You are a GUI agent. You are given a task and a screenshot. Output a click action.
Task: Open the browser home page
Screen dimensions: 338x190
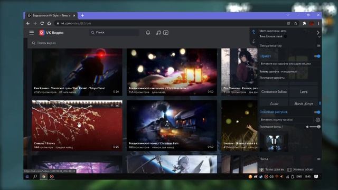[49, 23]
